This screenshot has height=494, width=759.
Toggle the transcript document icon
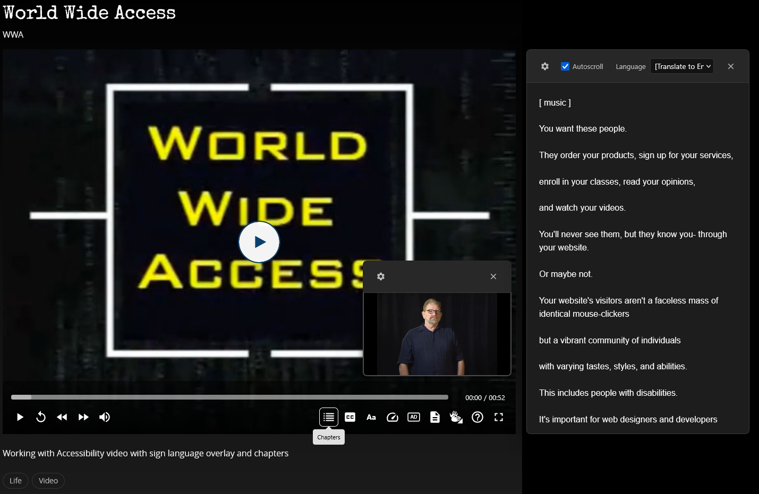[x=435, y=417]
